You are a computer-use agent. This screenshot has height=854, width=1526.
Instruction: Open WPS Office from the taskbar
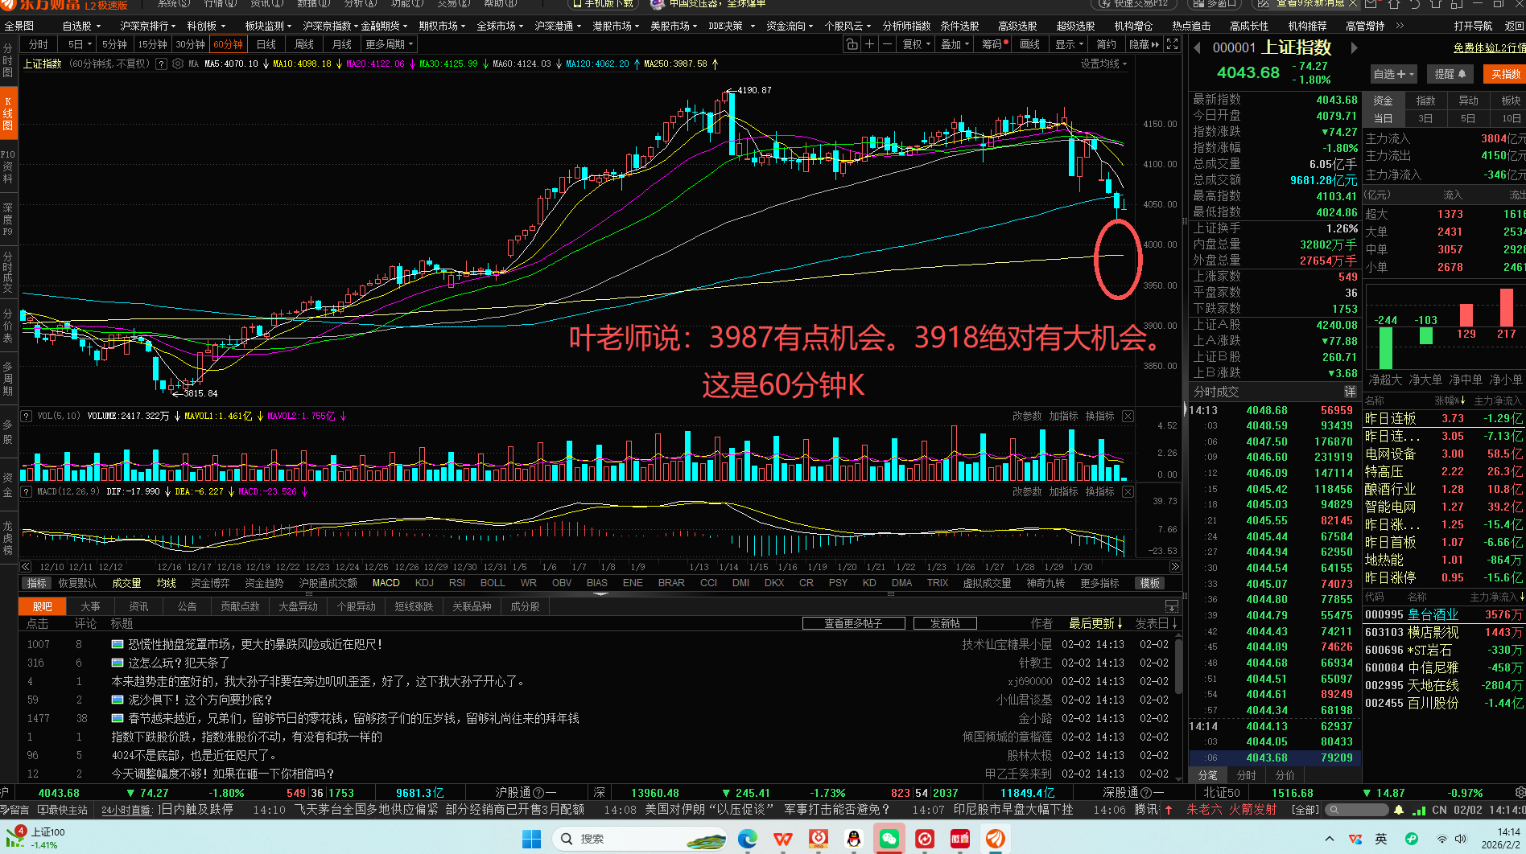(x=783, y=839)
